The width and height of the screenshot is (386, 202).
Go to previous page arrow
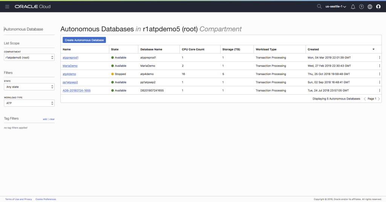pyautogui.click(x=365, y=99)
